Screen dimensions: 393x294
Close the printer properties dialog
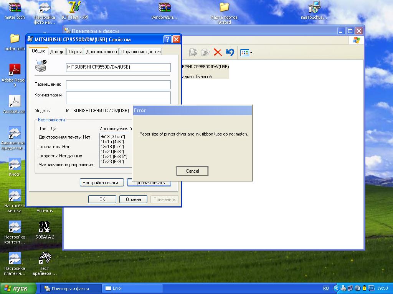177,39
